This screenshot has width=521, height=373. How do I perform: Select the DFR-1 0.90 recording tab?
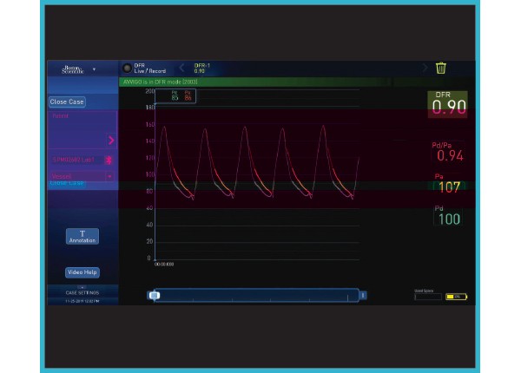click(202, 68)
